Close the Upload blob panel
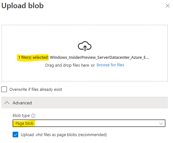The image size is (173, 143). point(167,6)
